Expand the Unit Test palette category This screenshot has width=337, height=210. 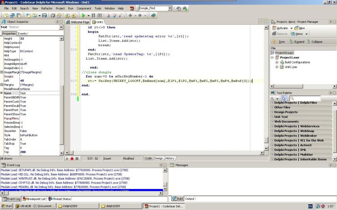coord(272,117)
